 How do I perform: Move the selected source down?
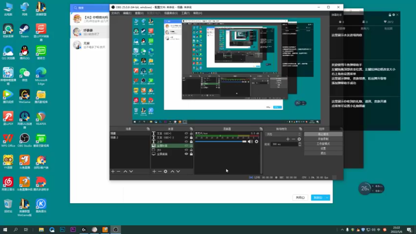(178, 172)
